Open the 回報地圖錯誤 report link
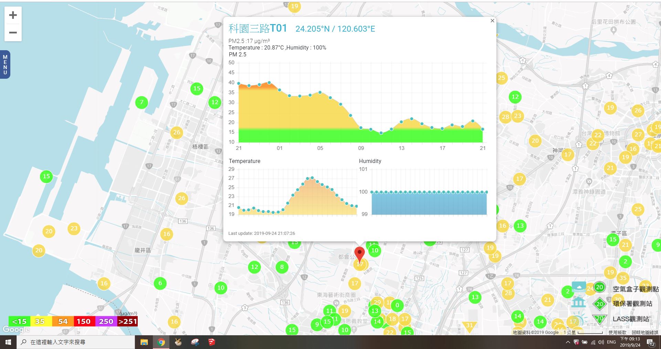Screen dimensions: 661x349 [x=645, y=332]
